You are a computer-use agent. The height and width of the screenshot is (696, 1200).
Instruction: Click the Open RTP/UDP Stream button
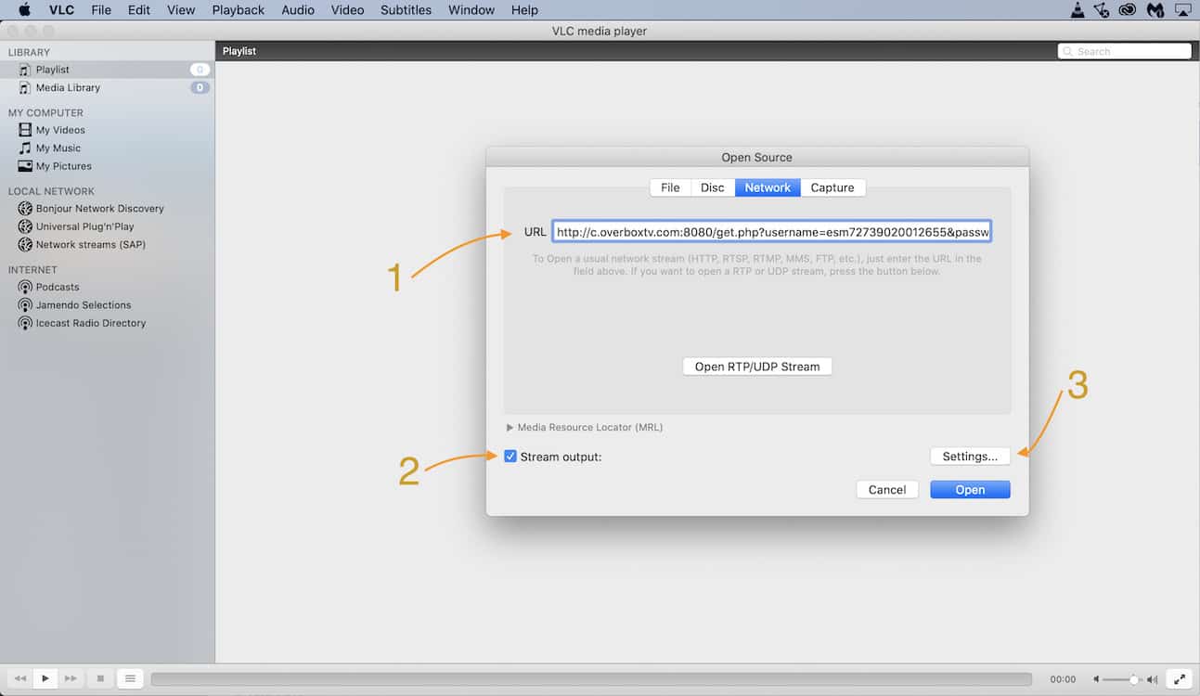[x=757, y=367]
